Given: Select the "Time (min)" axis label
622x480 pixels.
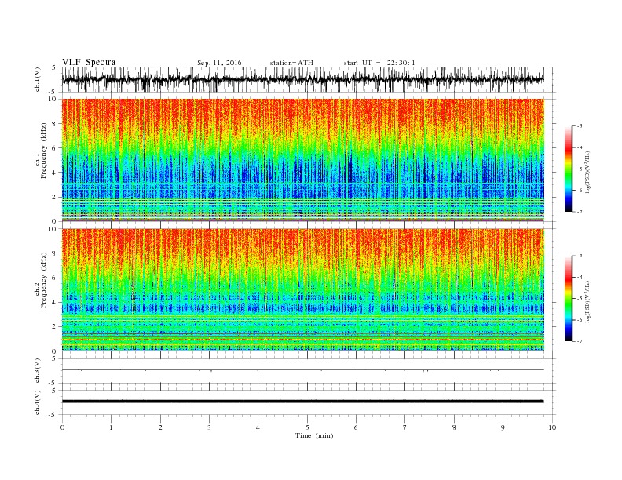Looking at the screenshot, I should [314, 435].
